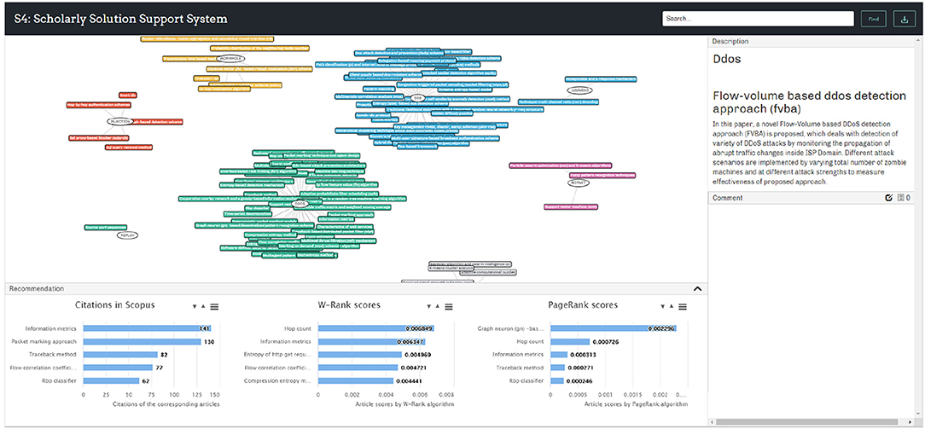Click the Rbo classifier bar showing 62
Viewport: 925px width, 429px height.
[112, 380]
